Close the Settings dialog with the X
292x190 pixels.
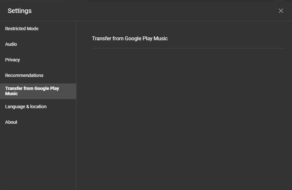click(x=281, y=10)
